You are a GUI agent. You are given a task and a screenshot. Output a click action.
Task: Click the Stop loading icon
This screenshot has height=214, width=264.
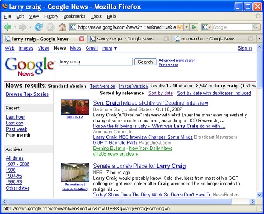click(50, 27)
